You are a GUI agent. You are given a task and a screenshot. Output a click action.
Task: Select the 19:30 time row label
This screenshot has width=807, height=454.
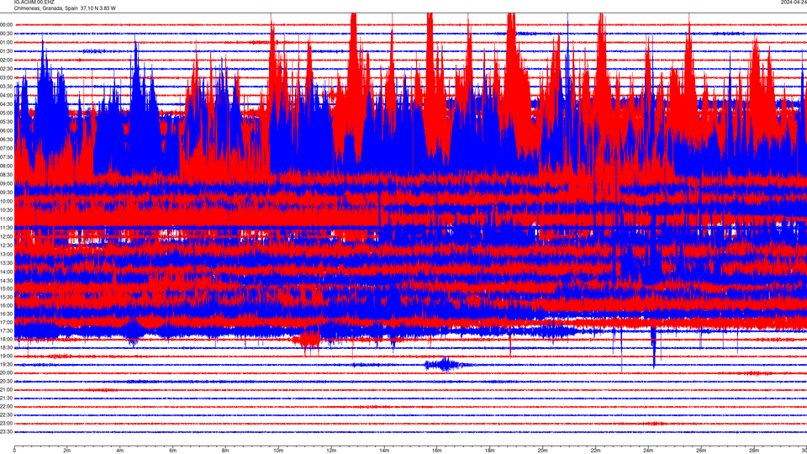click(6, 364)
